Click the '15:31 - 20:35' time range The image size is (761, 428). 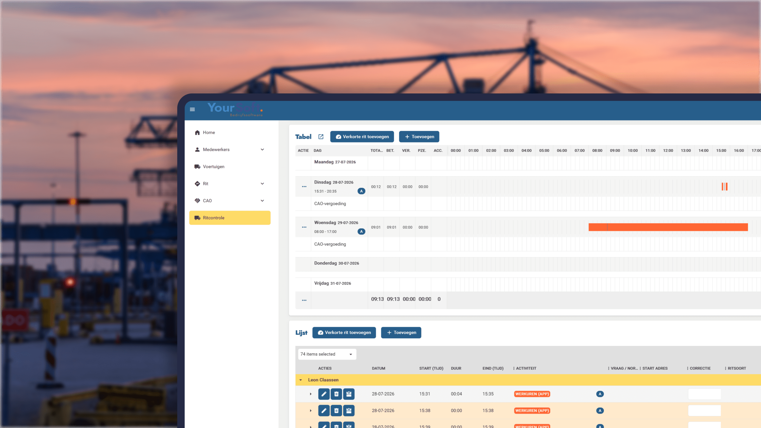coord(325,191)
